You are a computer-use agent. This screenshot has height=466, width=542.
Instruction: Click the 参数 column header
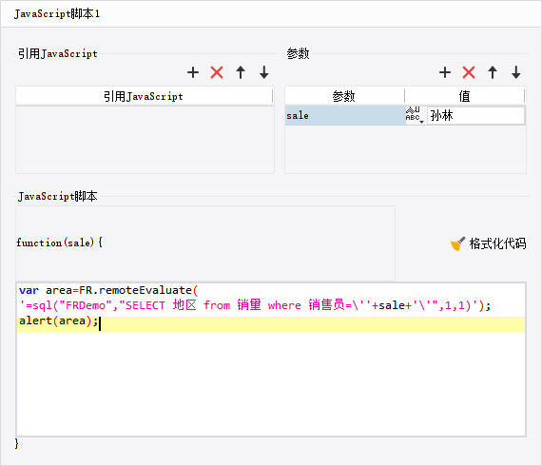coord(344,96)
